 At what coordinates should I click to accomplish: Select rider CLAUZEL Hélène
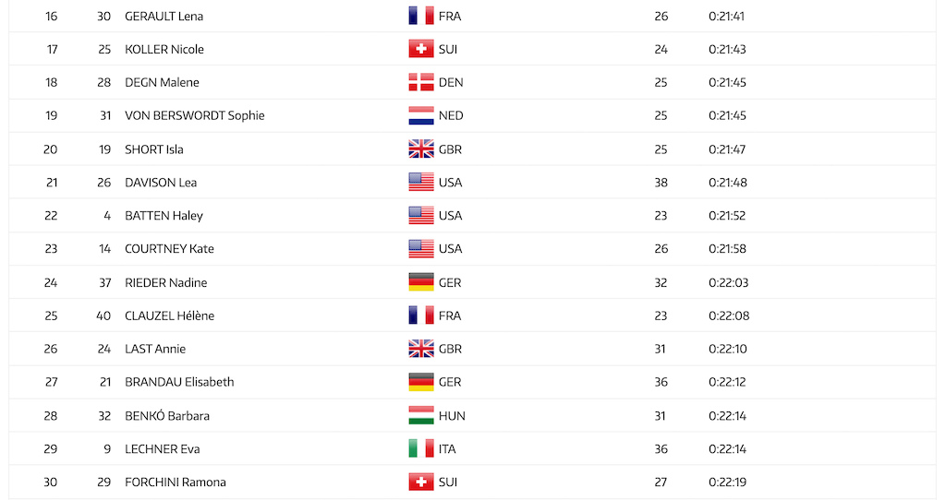pos(170,315)
